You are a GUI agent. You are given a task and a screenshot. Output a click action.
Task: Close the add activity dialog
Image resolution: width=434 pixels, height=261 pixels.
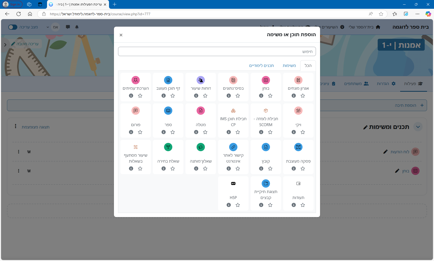(121, 35)
